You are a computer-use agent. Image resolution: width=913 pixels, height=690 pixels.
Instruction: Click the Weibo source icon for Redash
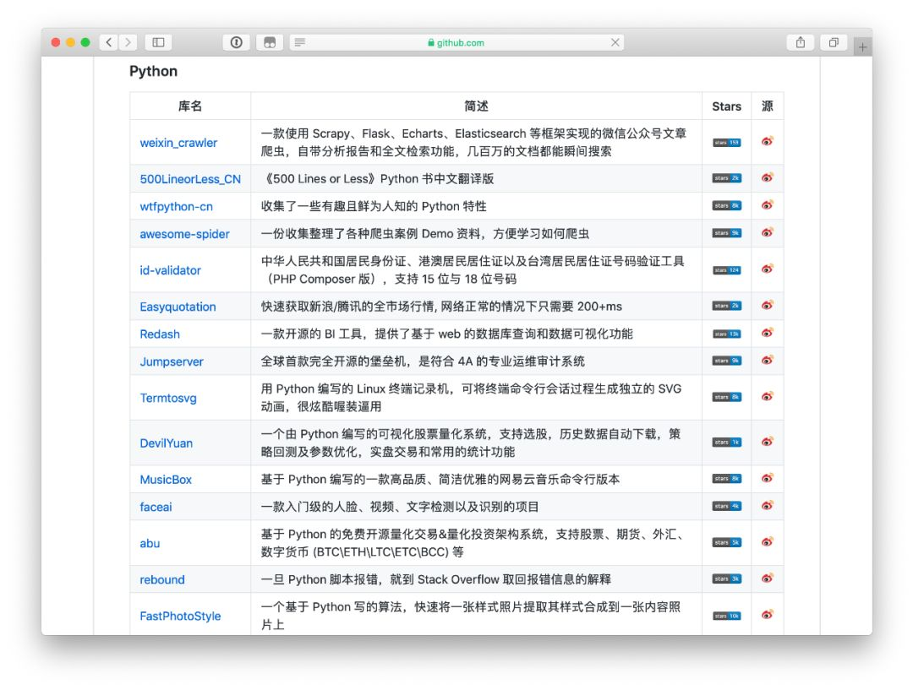(768, 333)
